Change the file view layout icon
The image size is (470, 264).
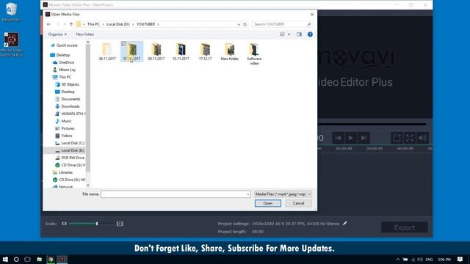(282, 34)
